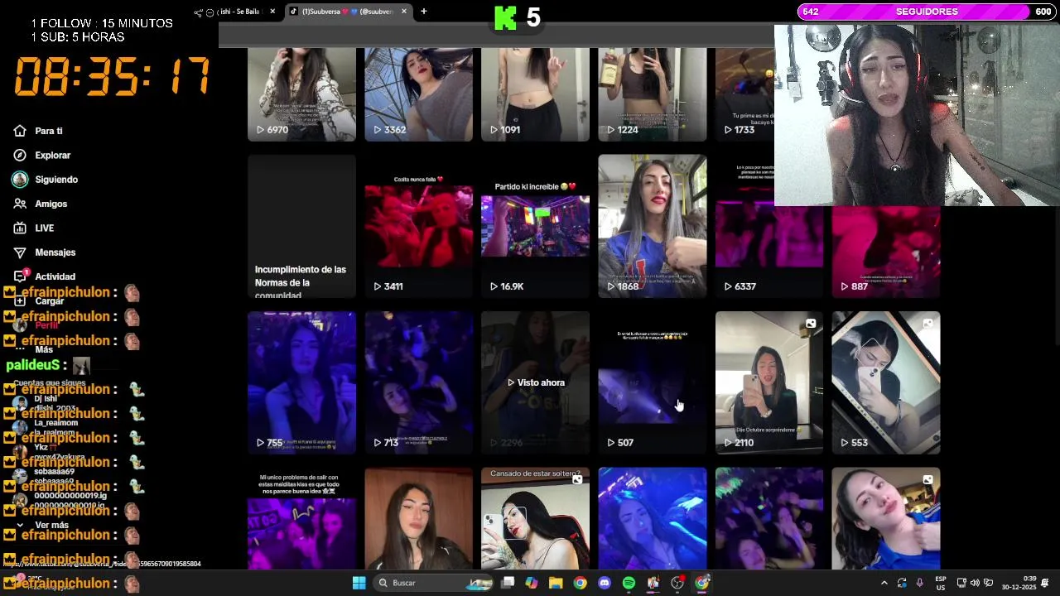Viewport: 1060px width, 596px height.
Task: Open the Actividad notification icon
Action: click(20, 276)
